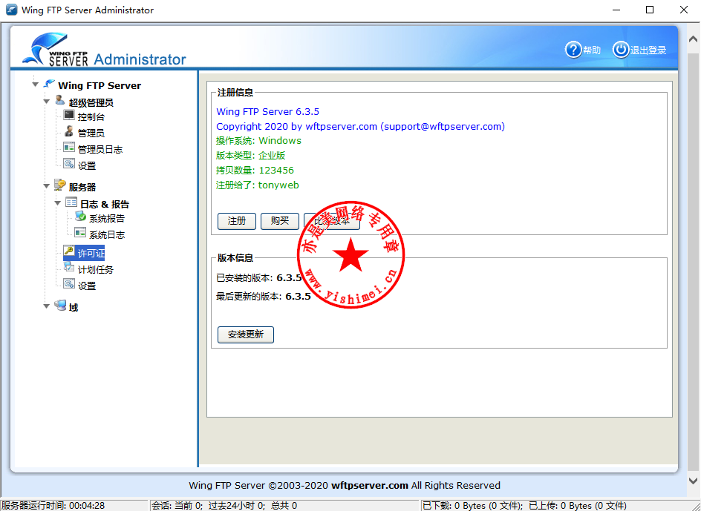The width and height of the screenshot is (701, 511).
Task: Click the 注册 button
Action: [x=236, y=221]
